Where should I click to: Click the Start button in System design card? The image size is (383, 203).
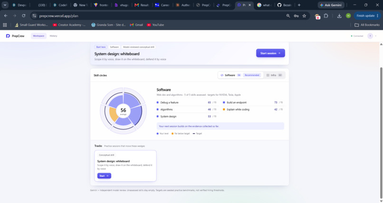[104, 175]
